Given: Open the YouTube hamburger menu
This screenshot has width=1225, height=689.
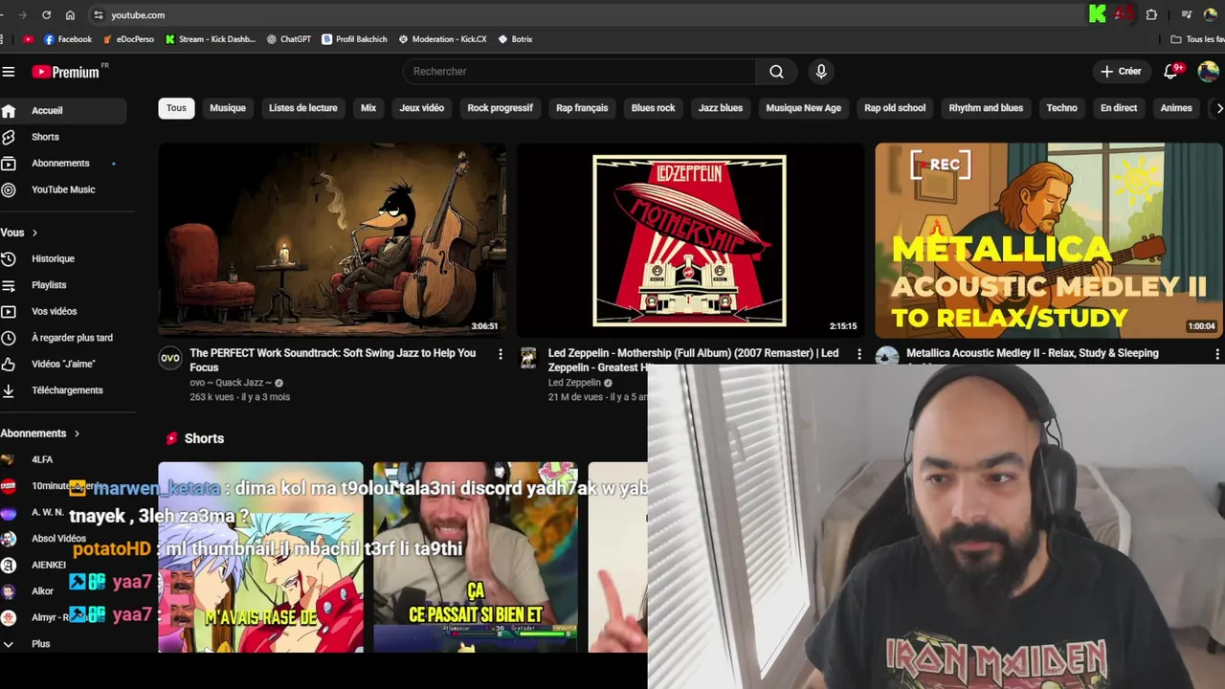Looking at the screenshot, I should [x=9, y=72].
